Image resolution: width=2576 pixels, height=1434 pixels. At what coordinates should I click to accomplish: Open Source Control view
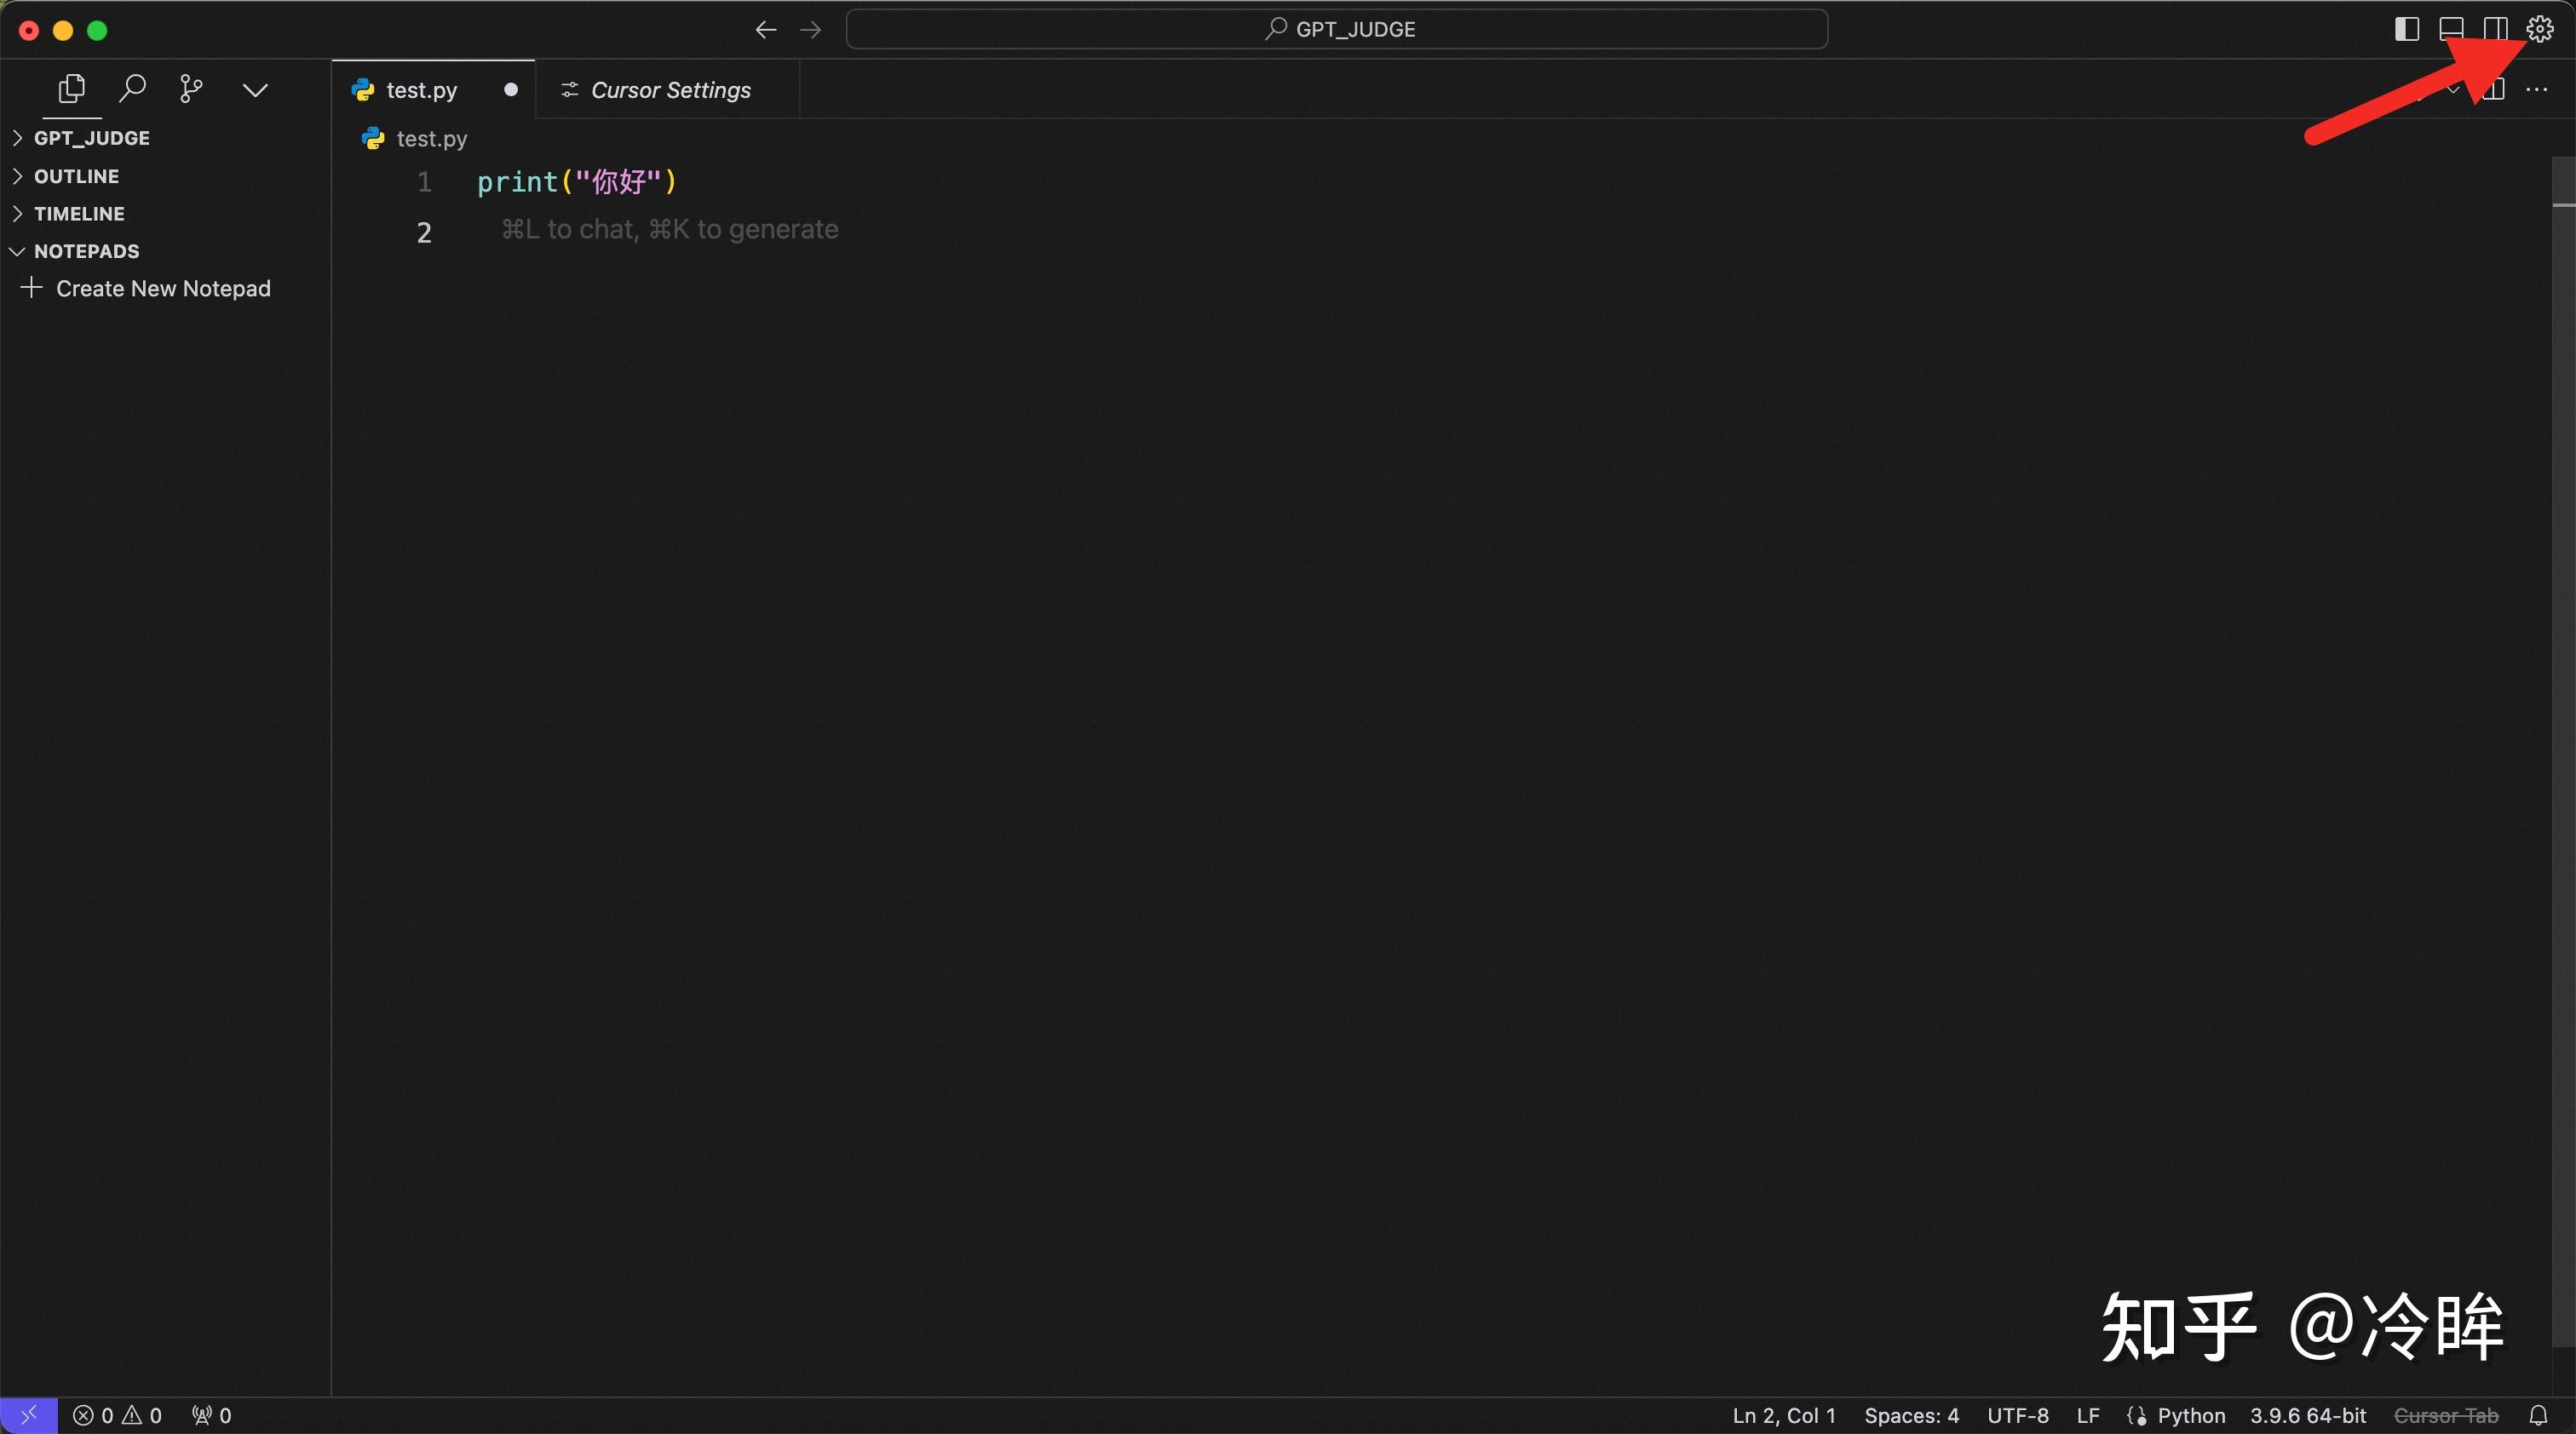click(x=190, y=88)
